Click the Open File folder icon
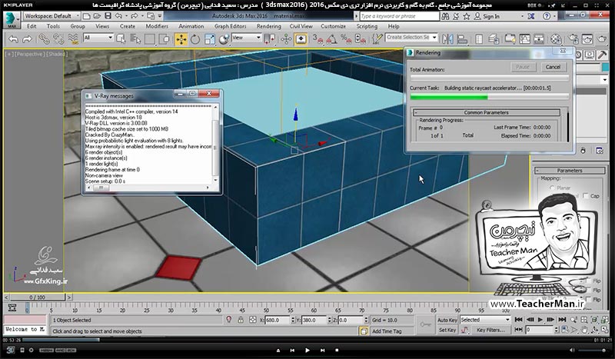The image size is (615, 359). pyautogui.click(x=97, y=16)
